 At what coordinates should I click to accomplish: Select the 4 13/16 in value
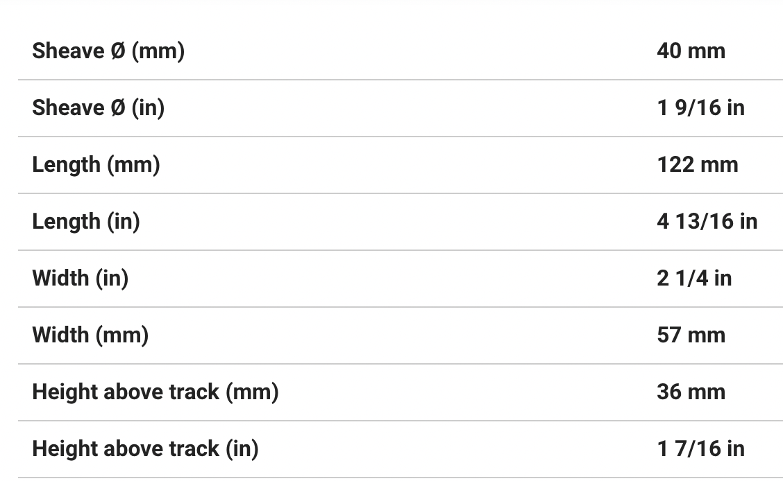tap(707, 222)
